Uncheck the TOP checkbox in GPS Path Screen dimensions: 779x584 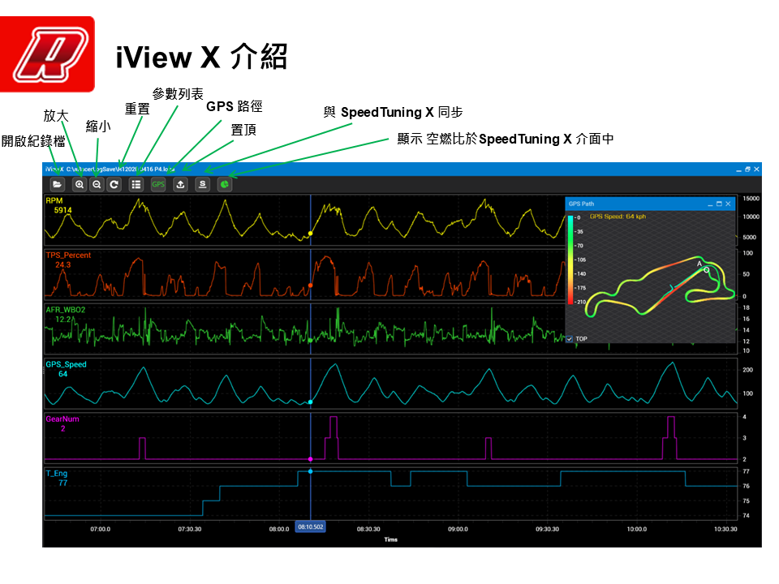pyautogui.click(x=570, y=338)
